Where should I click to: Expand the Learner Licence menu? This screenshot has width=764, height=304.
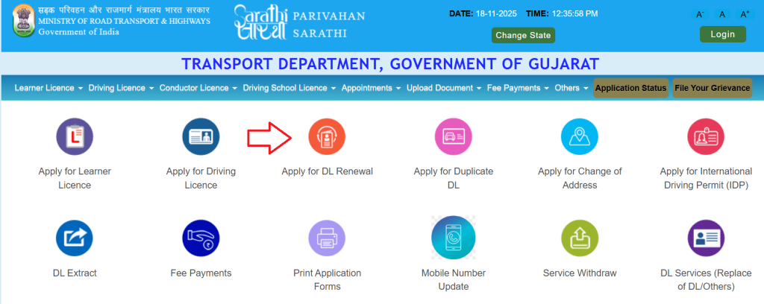coord(48,88)
